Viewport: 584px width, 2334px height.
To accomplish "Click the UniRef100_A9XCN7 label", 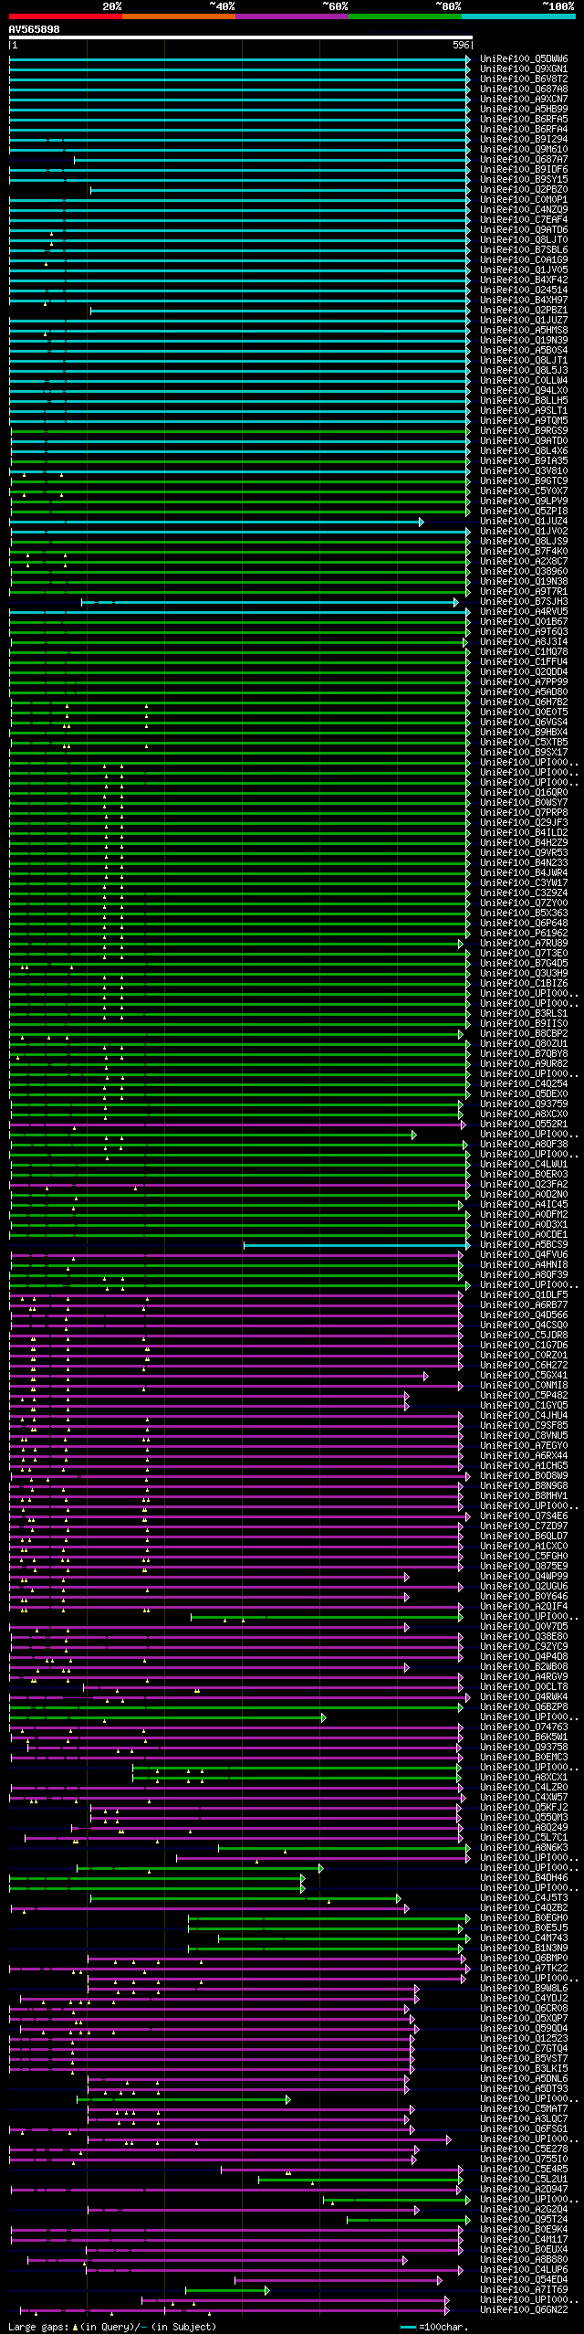I will (x=524, y=100).
